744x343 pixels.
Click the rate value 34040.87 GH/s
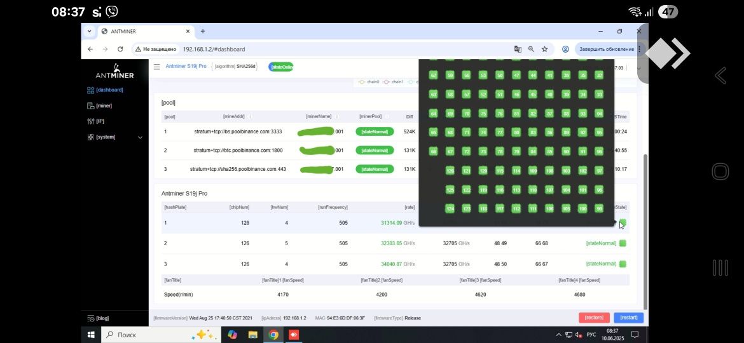tap(397, 264)
